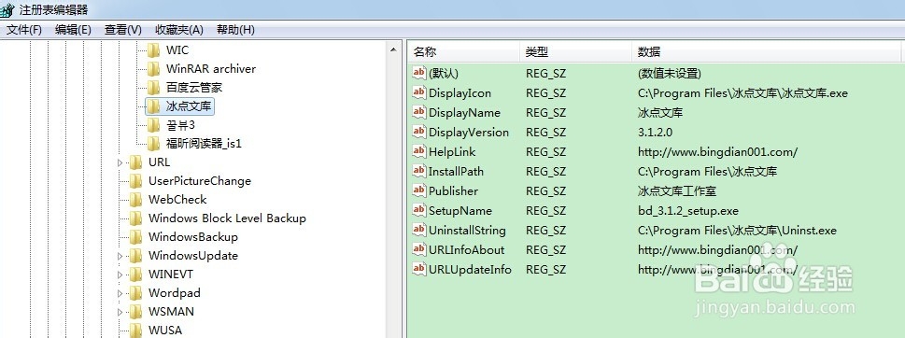Image resolution: width=905 pixels, height=338 pixels.
Task: Select the 福昕阅读器_is1 key label
Action: click(204, 144)
